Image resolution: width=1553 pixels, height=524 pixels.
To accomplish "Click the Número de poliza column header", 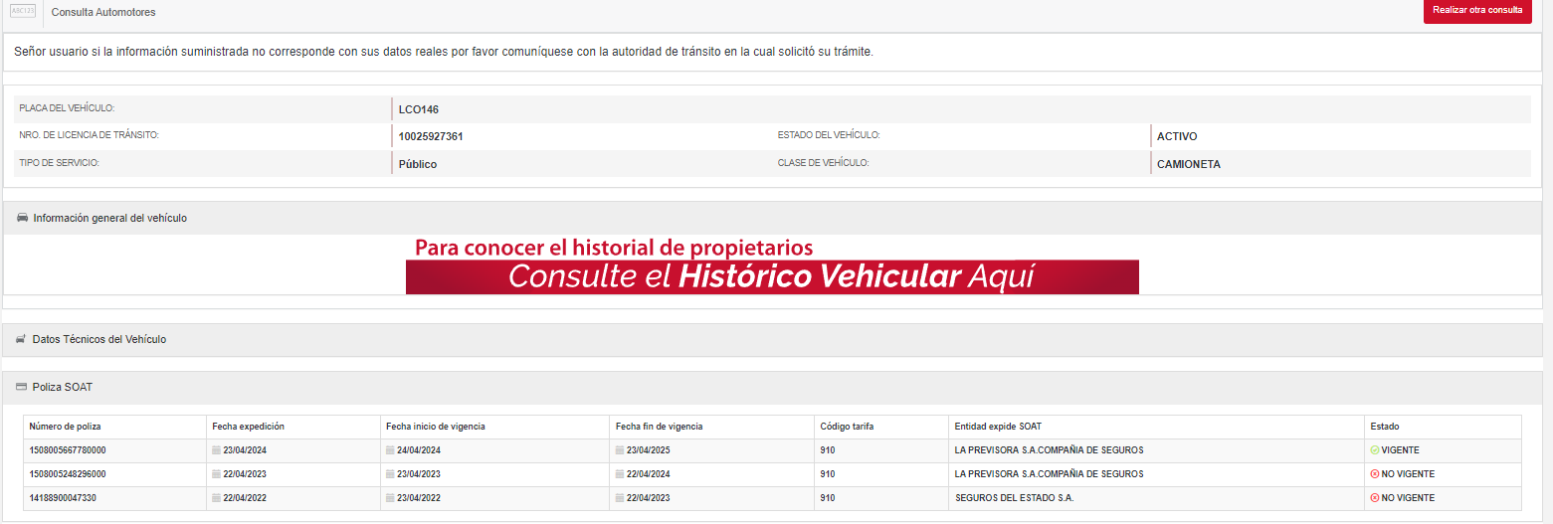I will click(67, 427).
